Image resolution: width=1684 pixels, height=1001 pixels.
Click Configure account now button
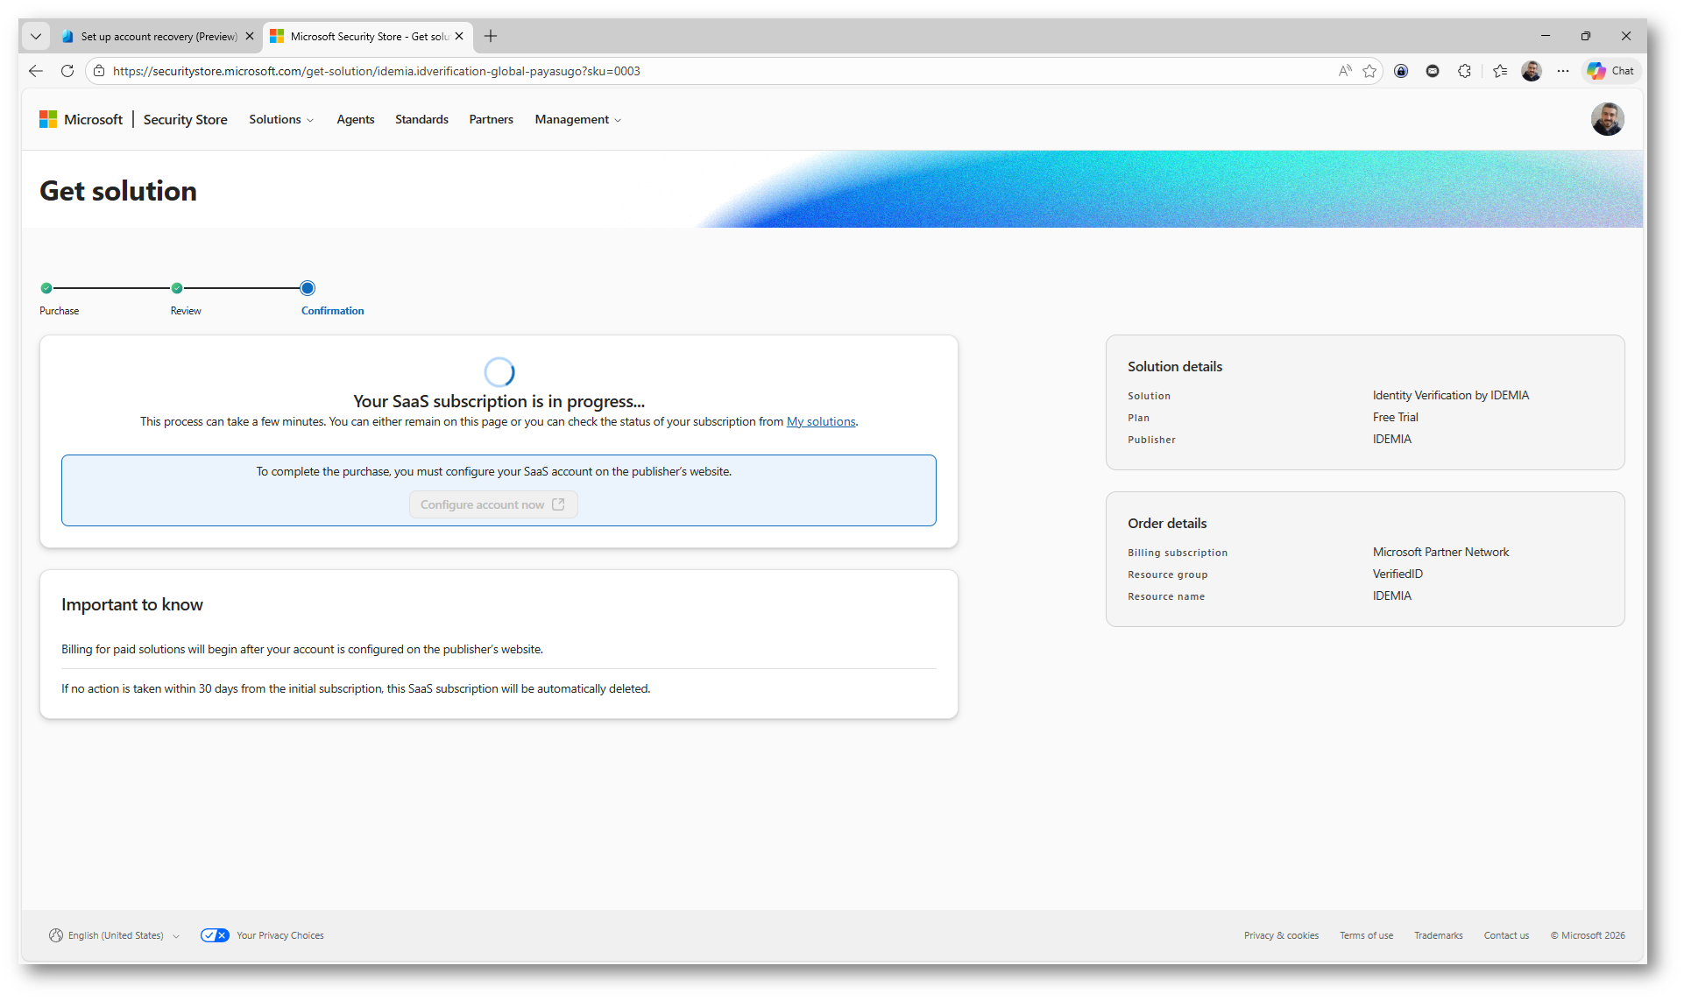tap(492, 504)
